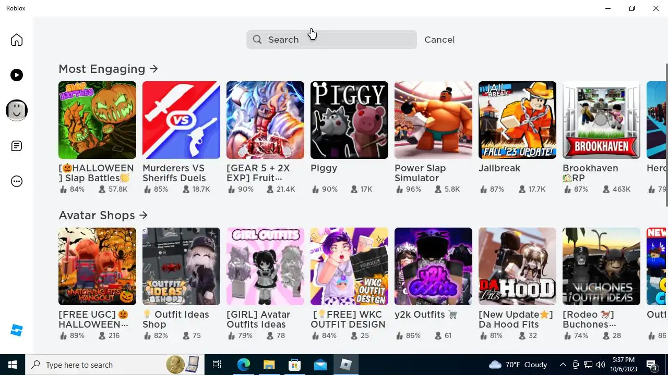Click 'Brookhaven RP' title text
The image size is (668, 375).
[590, 173]
